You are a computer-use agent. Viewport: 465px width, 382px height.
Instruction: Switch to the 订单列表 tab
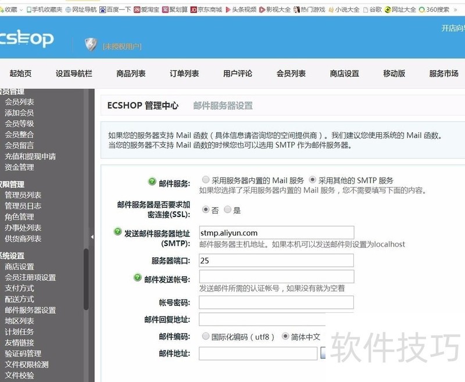(184, 74)
